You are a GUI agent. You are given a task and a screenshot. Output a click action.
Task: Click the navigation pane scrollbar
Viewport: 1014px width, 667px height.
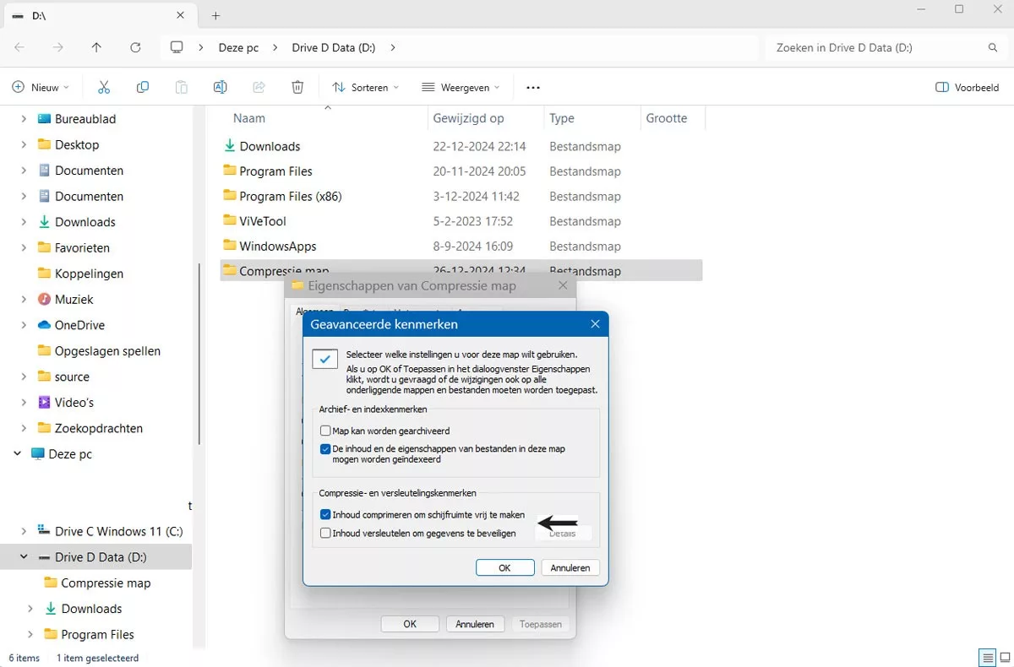coord(199,353)
